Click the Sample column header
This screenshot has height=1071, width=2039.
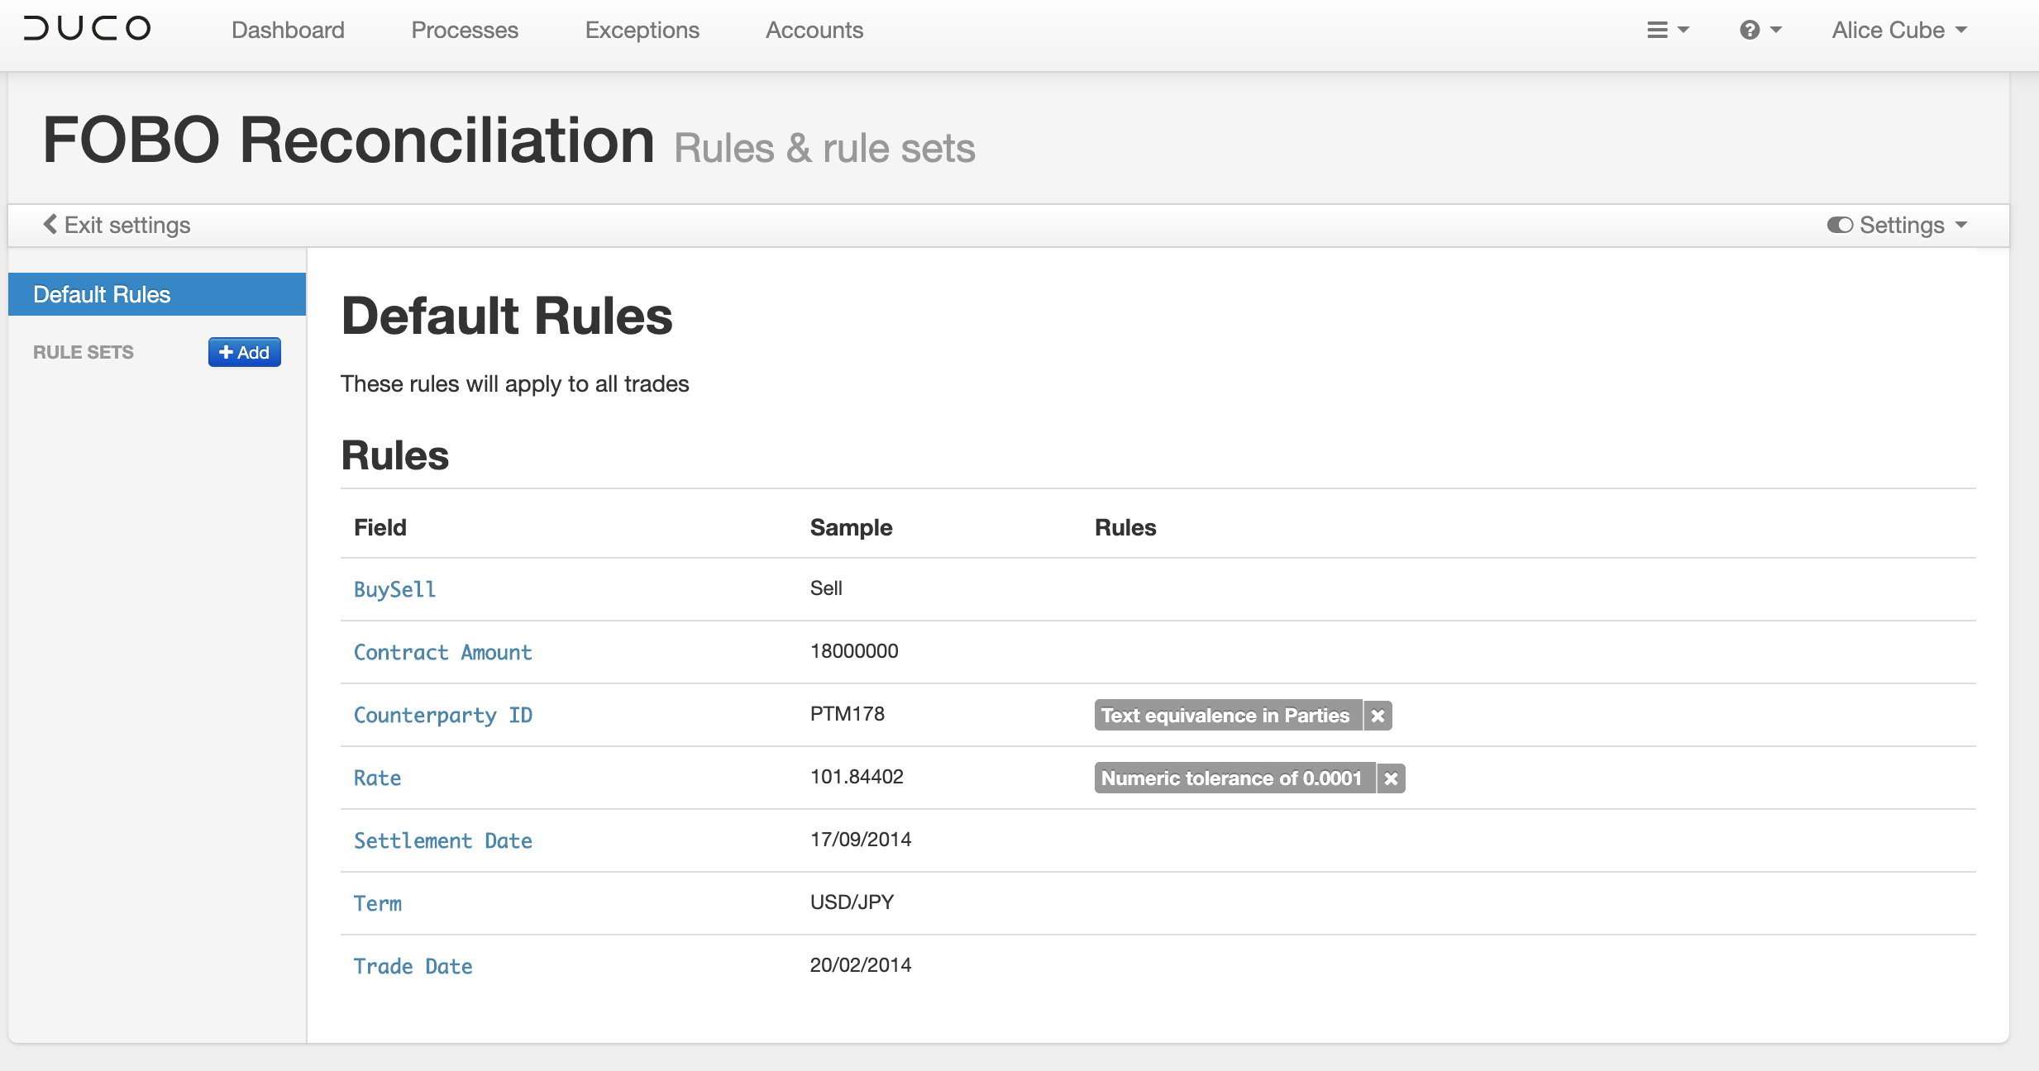click(x=851, y=527)
